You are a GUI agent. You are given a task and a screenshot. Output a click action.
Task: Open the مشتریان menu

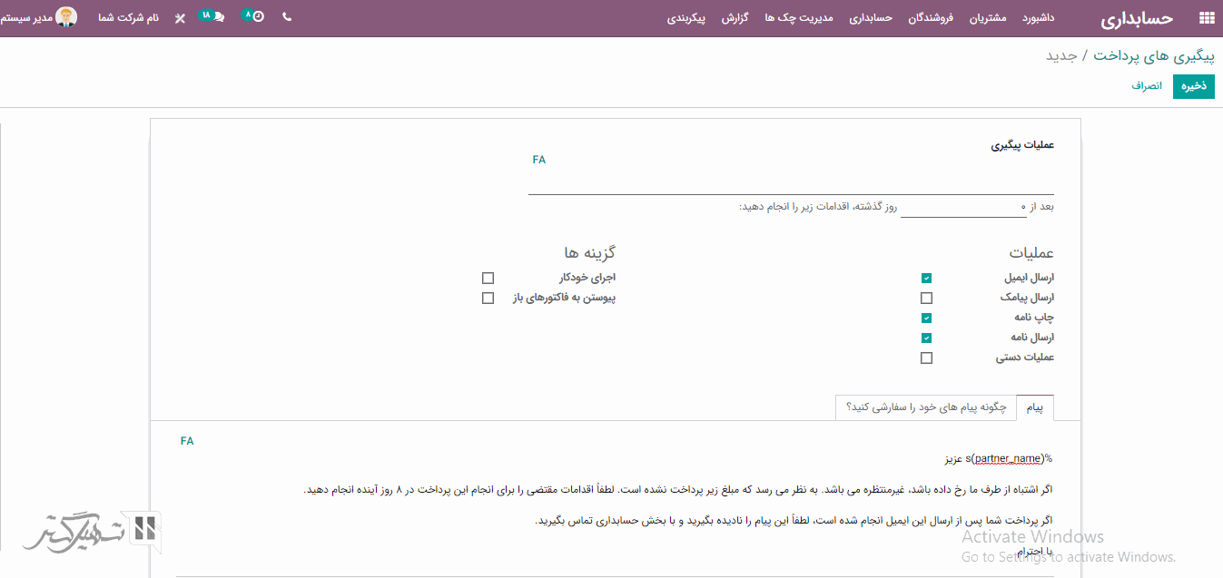pos(988,18)
